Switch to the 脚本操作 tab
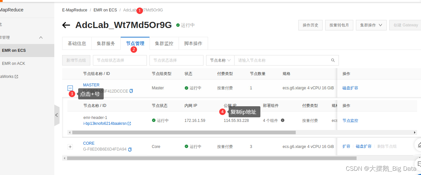This screenshot has width=421, height=175. coord(193,43)
